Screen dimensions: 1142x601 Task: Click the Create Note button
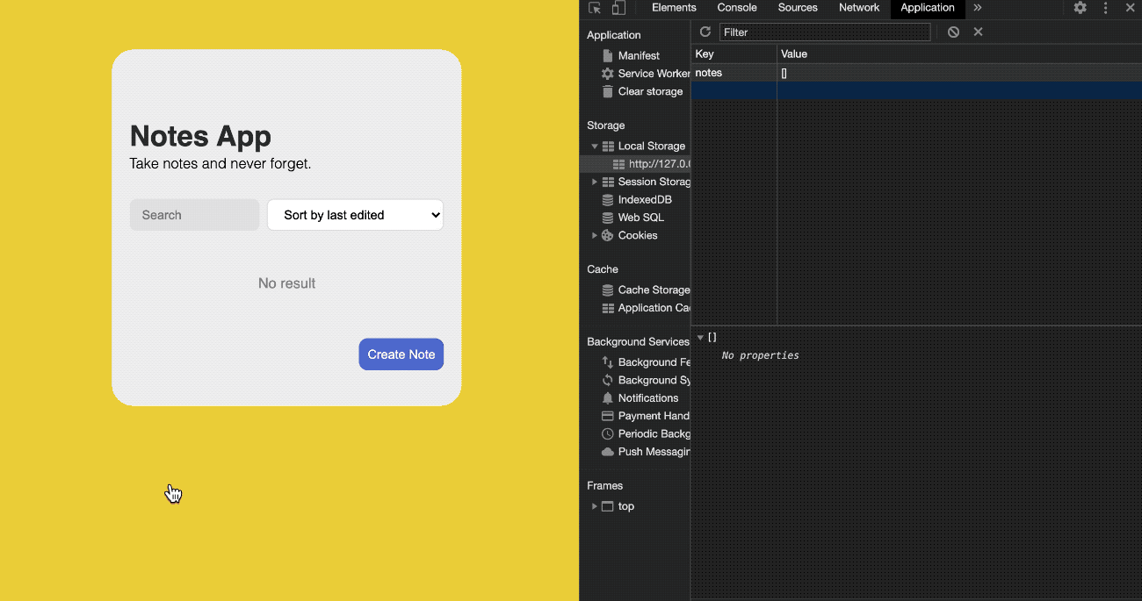click(401, 354)
